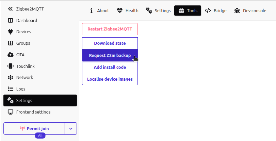Click the Network node icon
276x141 pixels.
(x=11, y=78)
